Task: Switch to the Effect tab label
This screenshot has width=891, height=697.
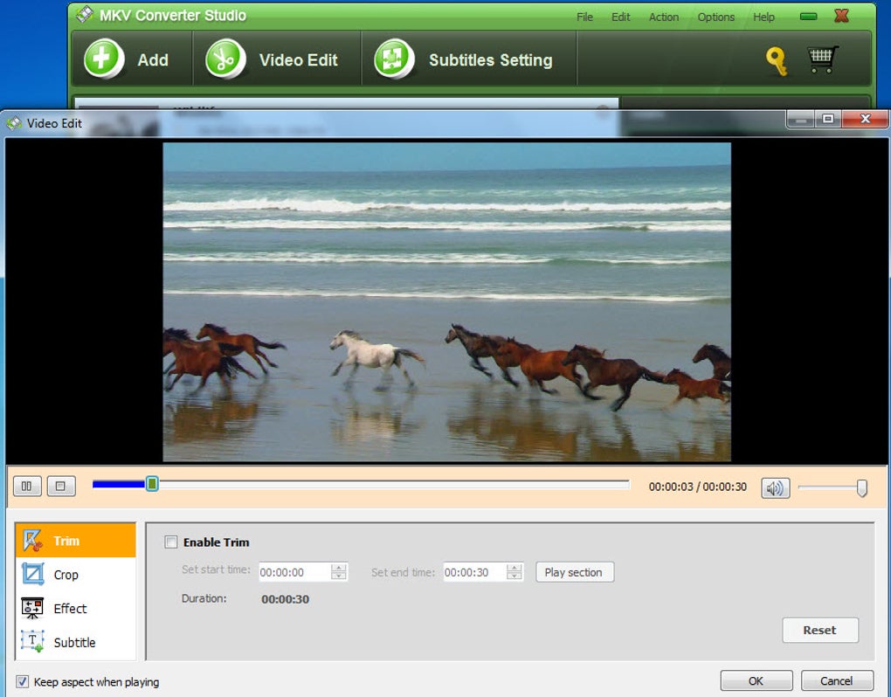Action: tap(70, 609)
